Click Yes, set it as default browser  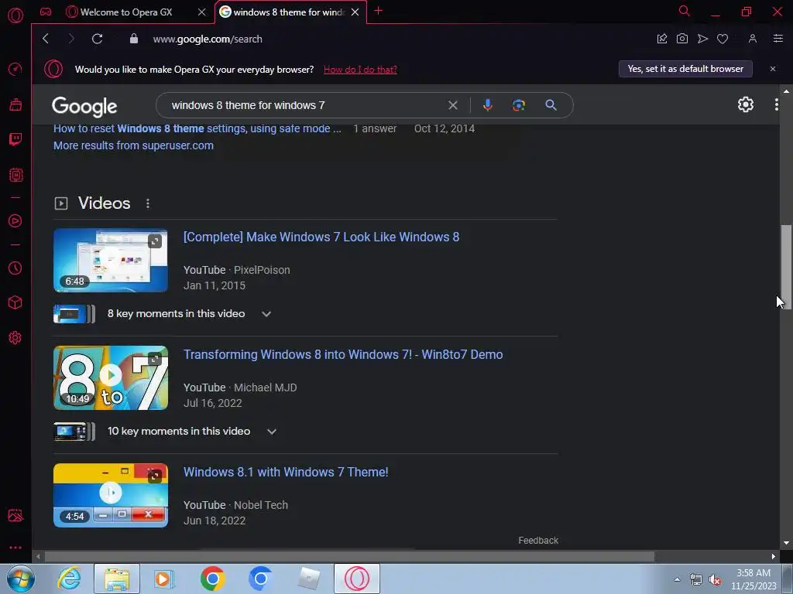coord(685,69)
